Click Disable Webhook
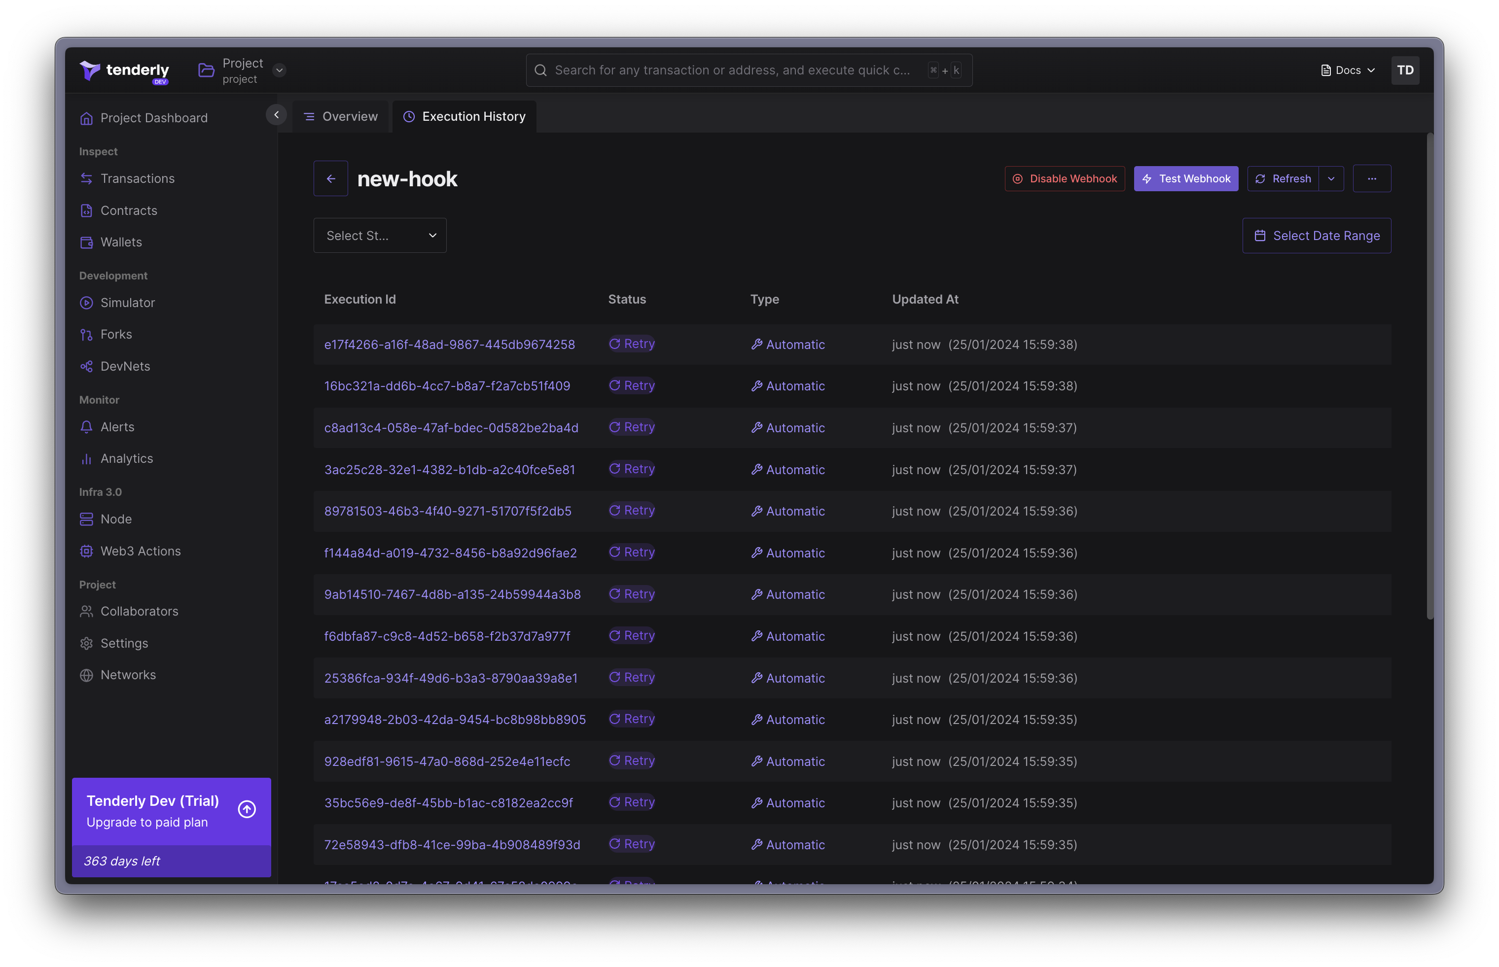The height and width of the screenshot is (967, 1499). (x=1065, y=179)
